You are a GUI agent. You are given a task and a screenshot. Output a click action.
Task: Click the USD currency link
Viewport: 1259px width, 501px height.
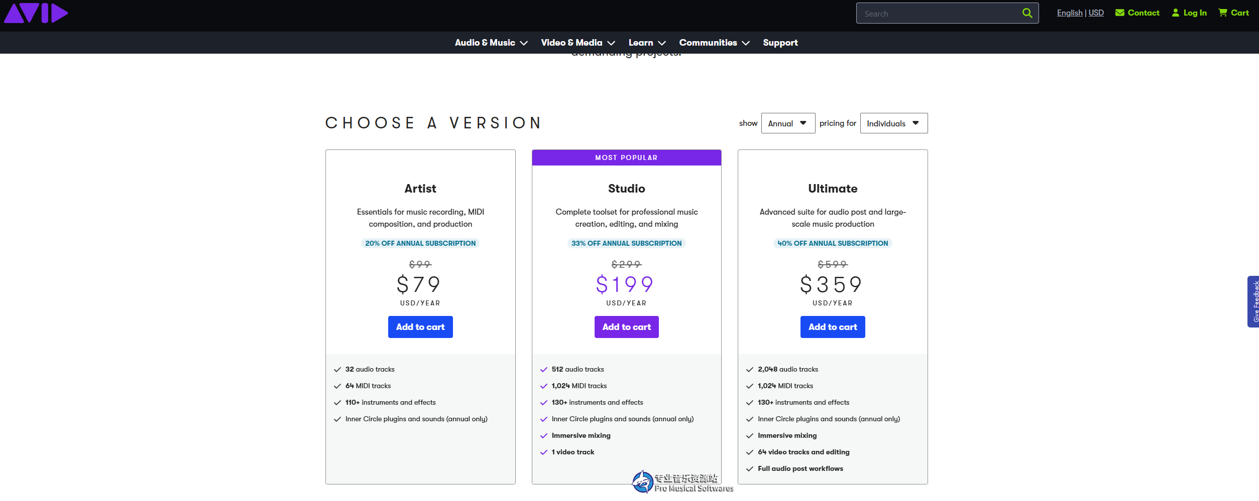(1096, 13)
